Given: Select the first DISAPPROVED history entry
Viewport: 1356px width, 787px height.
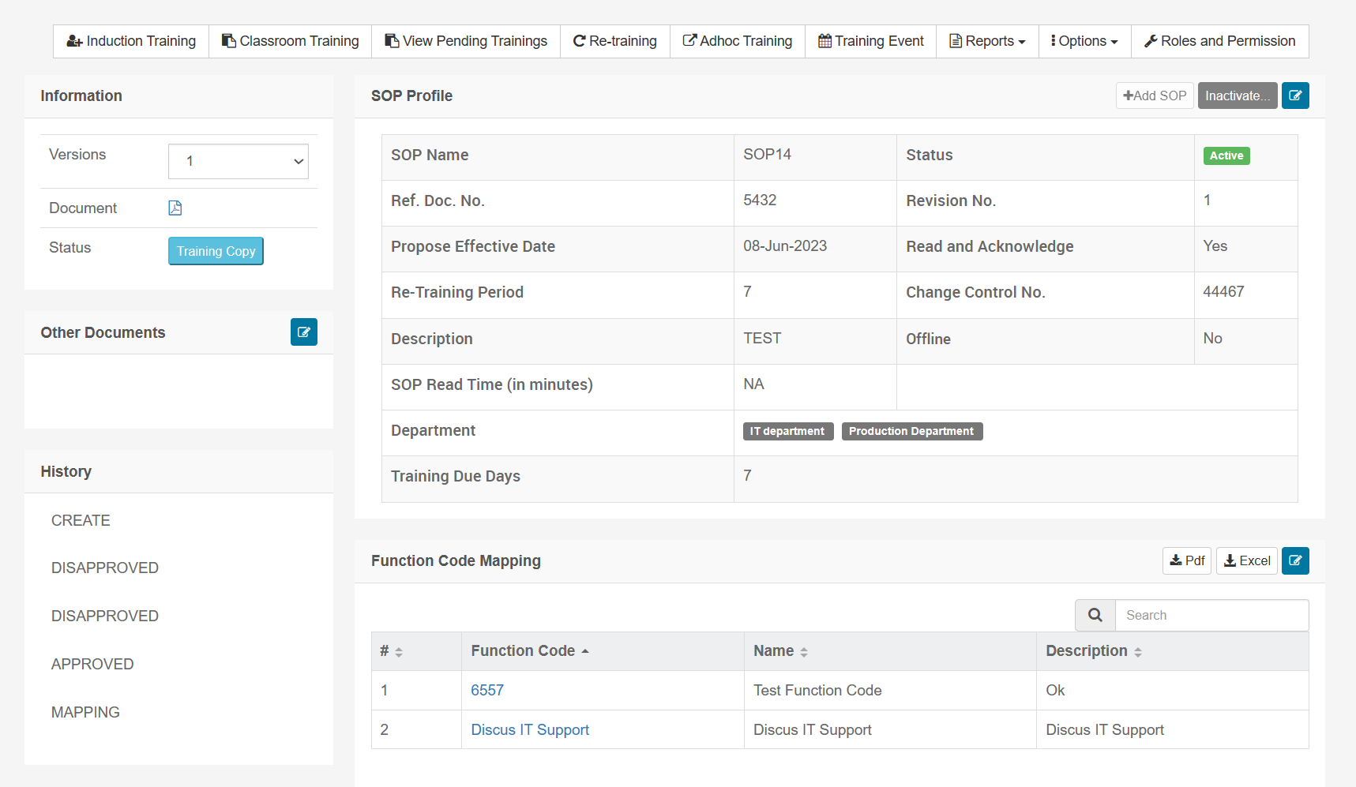Looking at the screenshot, I should 105,568.
